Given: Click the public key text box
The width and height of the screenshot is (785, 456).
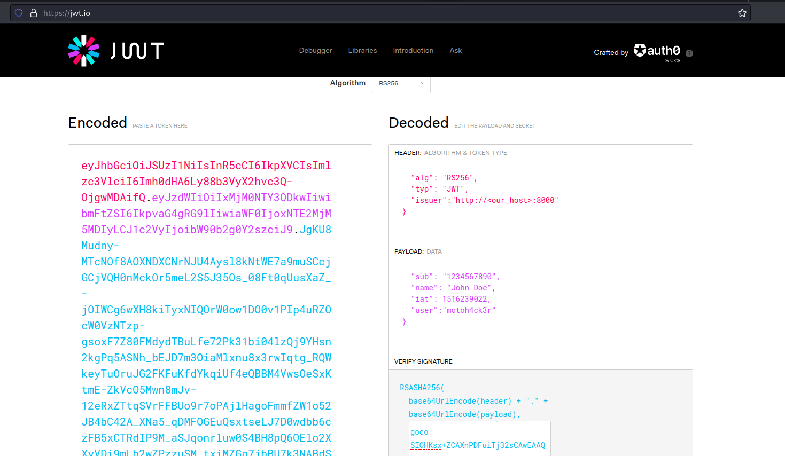Looking at the screenshot, I should click(480, 439).
